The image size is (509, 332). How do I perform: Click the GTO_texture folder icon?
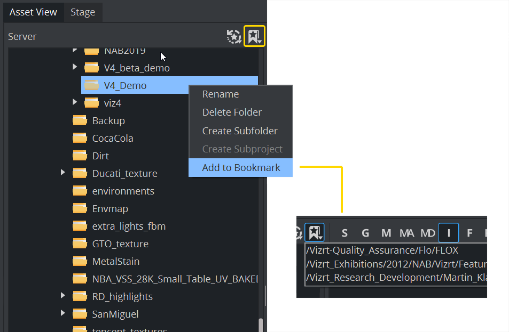pos(80,244)
